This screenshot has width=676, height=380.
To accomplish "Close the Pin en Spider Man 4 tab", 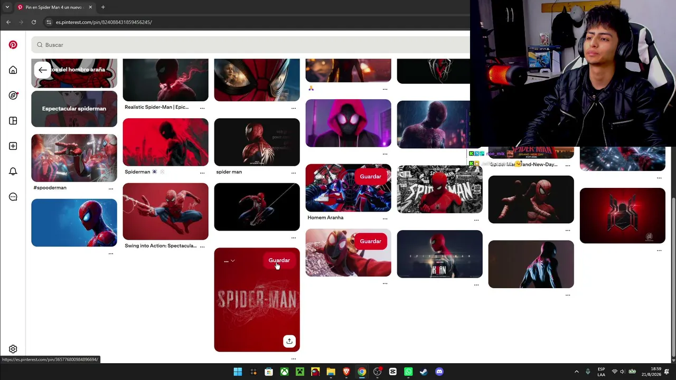I will tap(90, 7).
